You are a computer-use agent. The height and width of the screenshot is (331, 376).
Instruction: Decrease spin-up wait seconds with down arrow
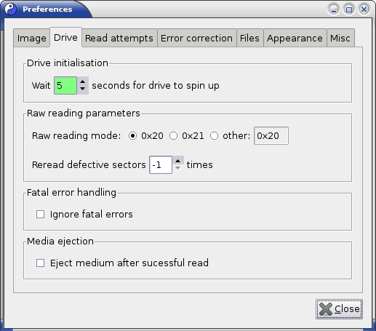(x=83, y=89)
